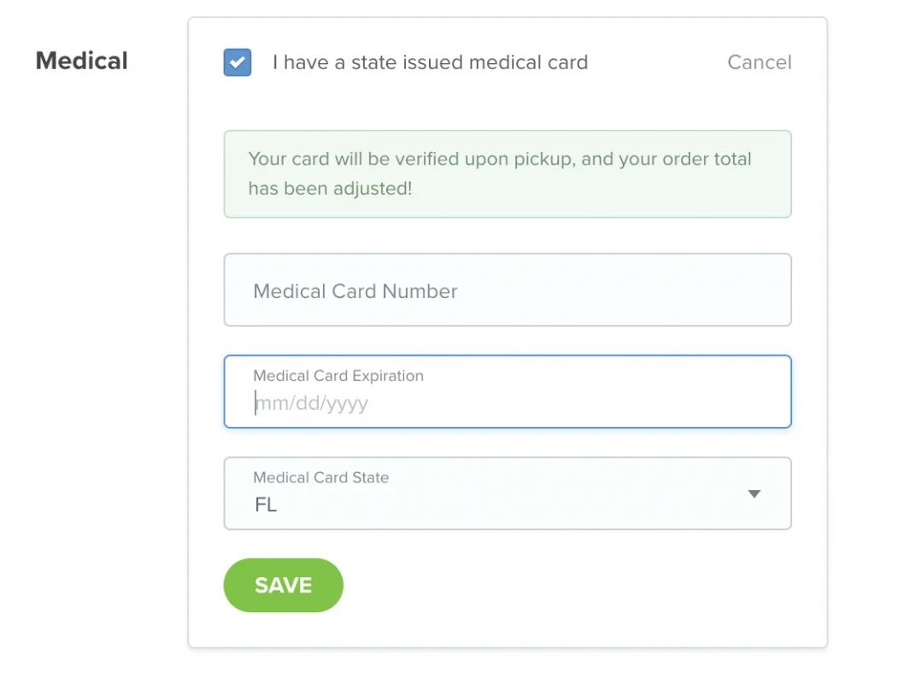
Task: Click the "Your card will be verified" message text
Action: click(500, 160)
